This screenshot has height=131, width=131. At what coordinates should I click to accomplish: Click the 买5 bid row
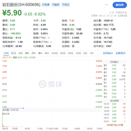click(x=114, y=97)
